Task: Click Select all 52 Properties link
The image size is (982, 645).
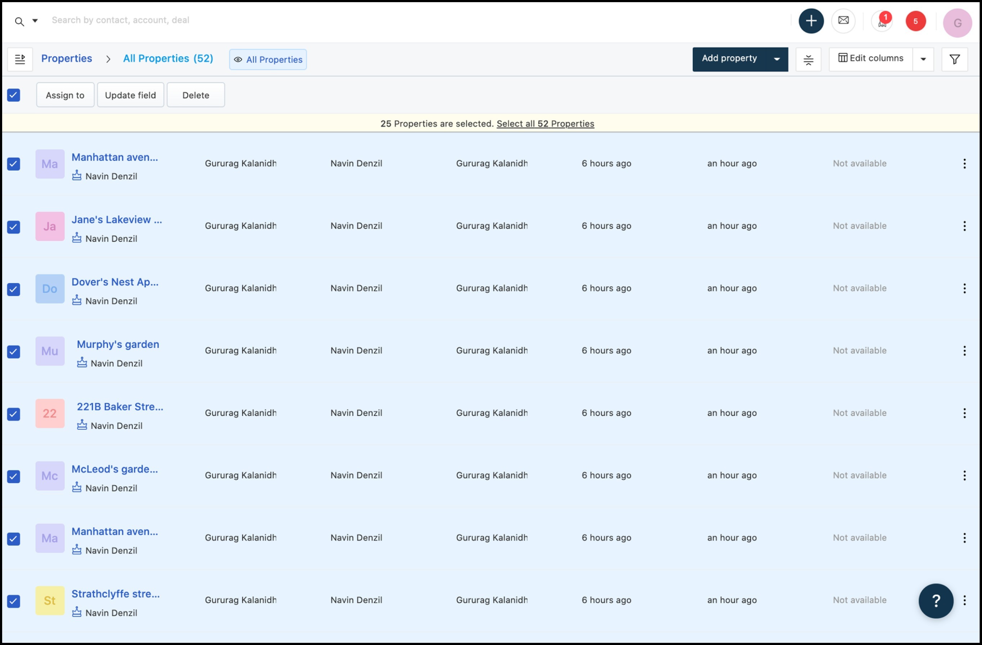Action: (545, 124)
